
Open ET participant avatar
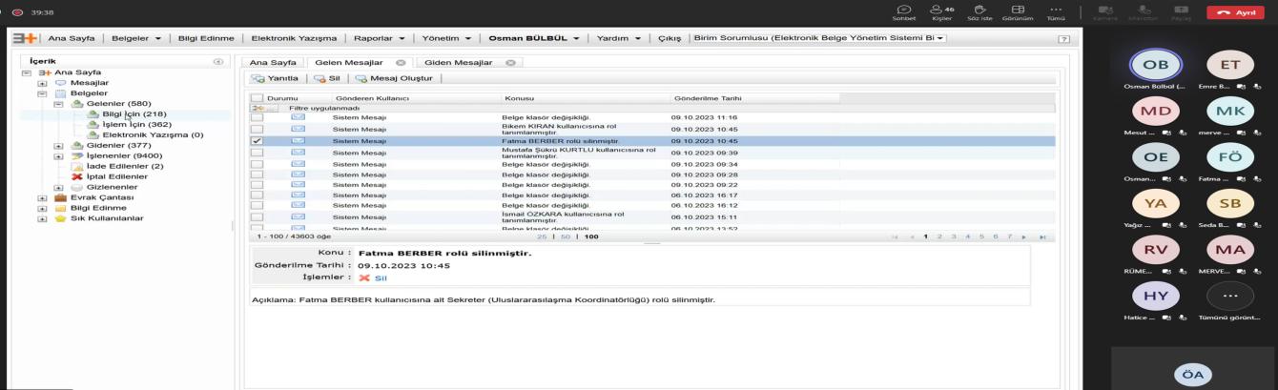pos(1229,64)
